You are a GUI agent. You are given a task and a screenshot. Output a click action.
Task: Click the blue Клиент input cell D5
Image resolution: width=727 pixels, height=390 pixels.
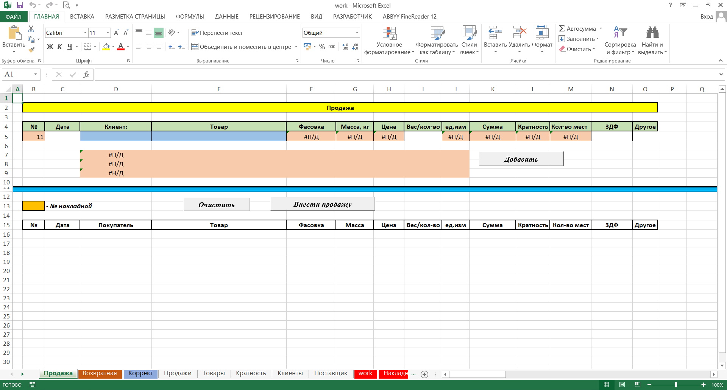click(x=116, y=136)
